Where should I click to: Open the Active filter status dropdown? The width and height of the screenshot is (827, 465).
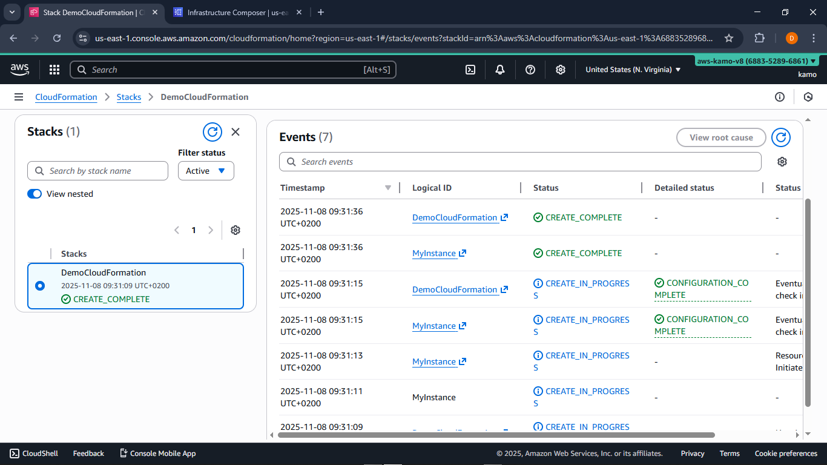point(206,171)
